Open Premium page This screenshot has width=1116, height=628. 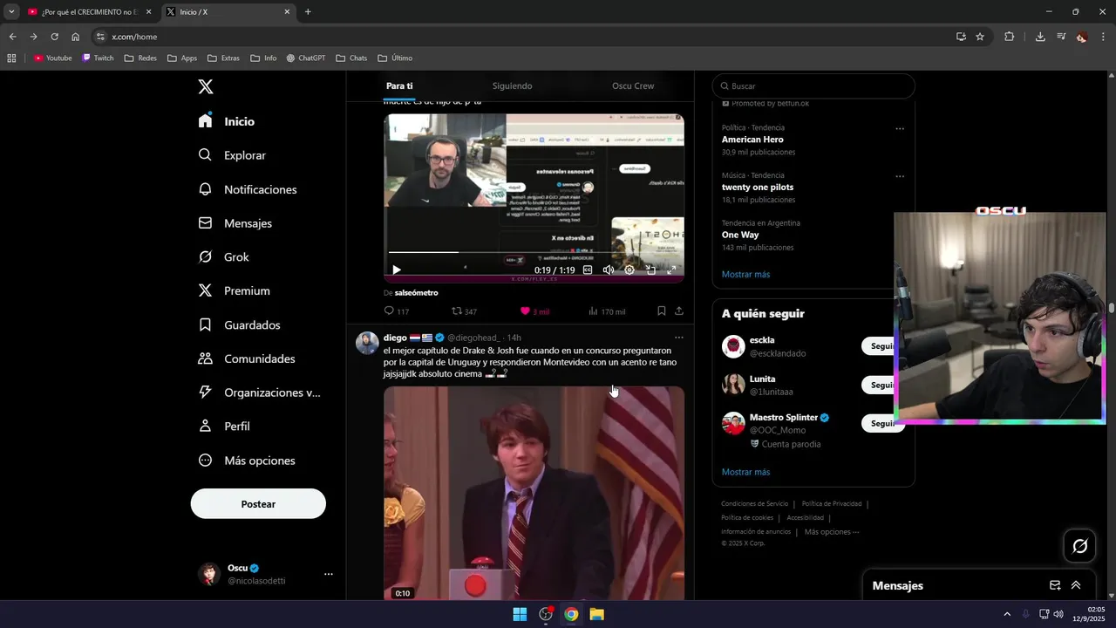click(x=235, y=290)
